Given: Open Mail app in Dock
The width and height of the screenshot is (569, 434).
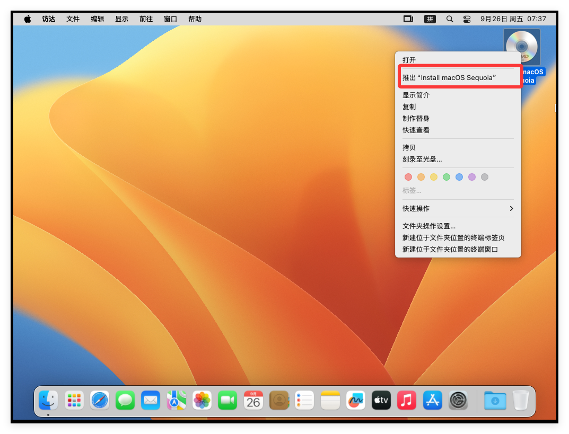Looking at the screenshot, I should click(x=151, y=400).
